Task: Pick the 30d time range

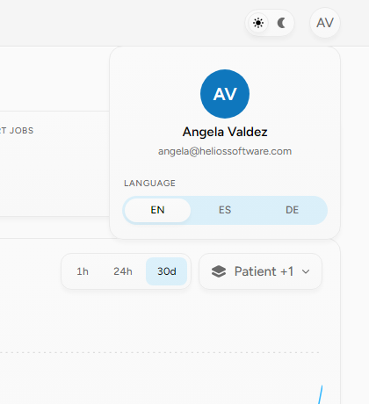Action: tap(166, 271)
